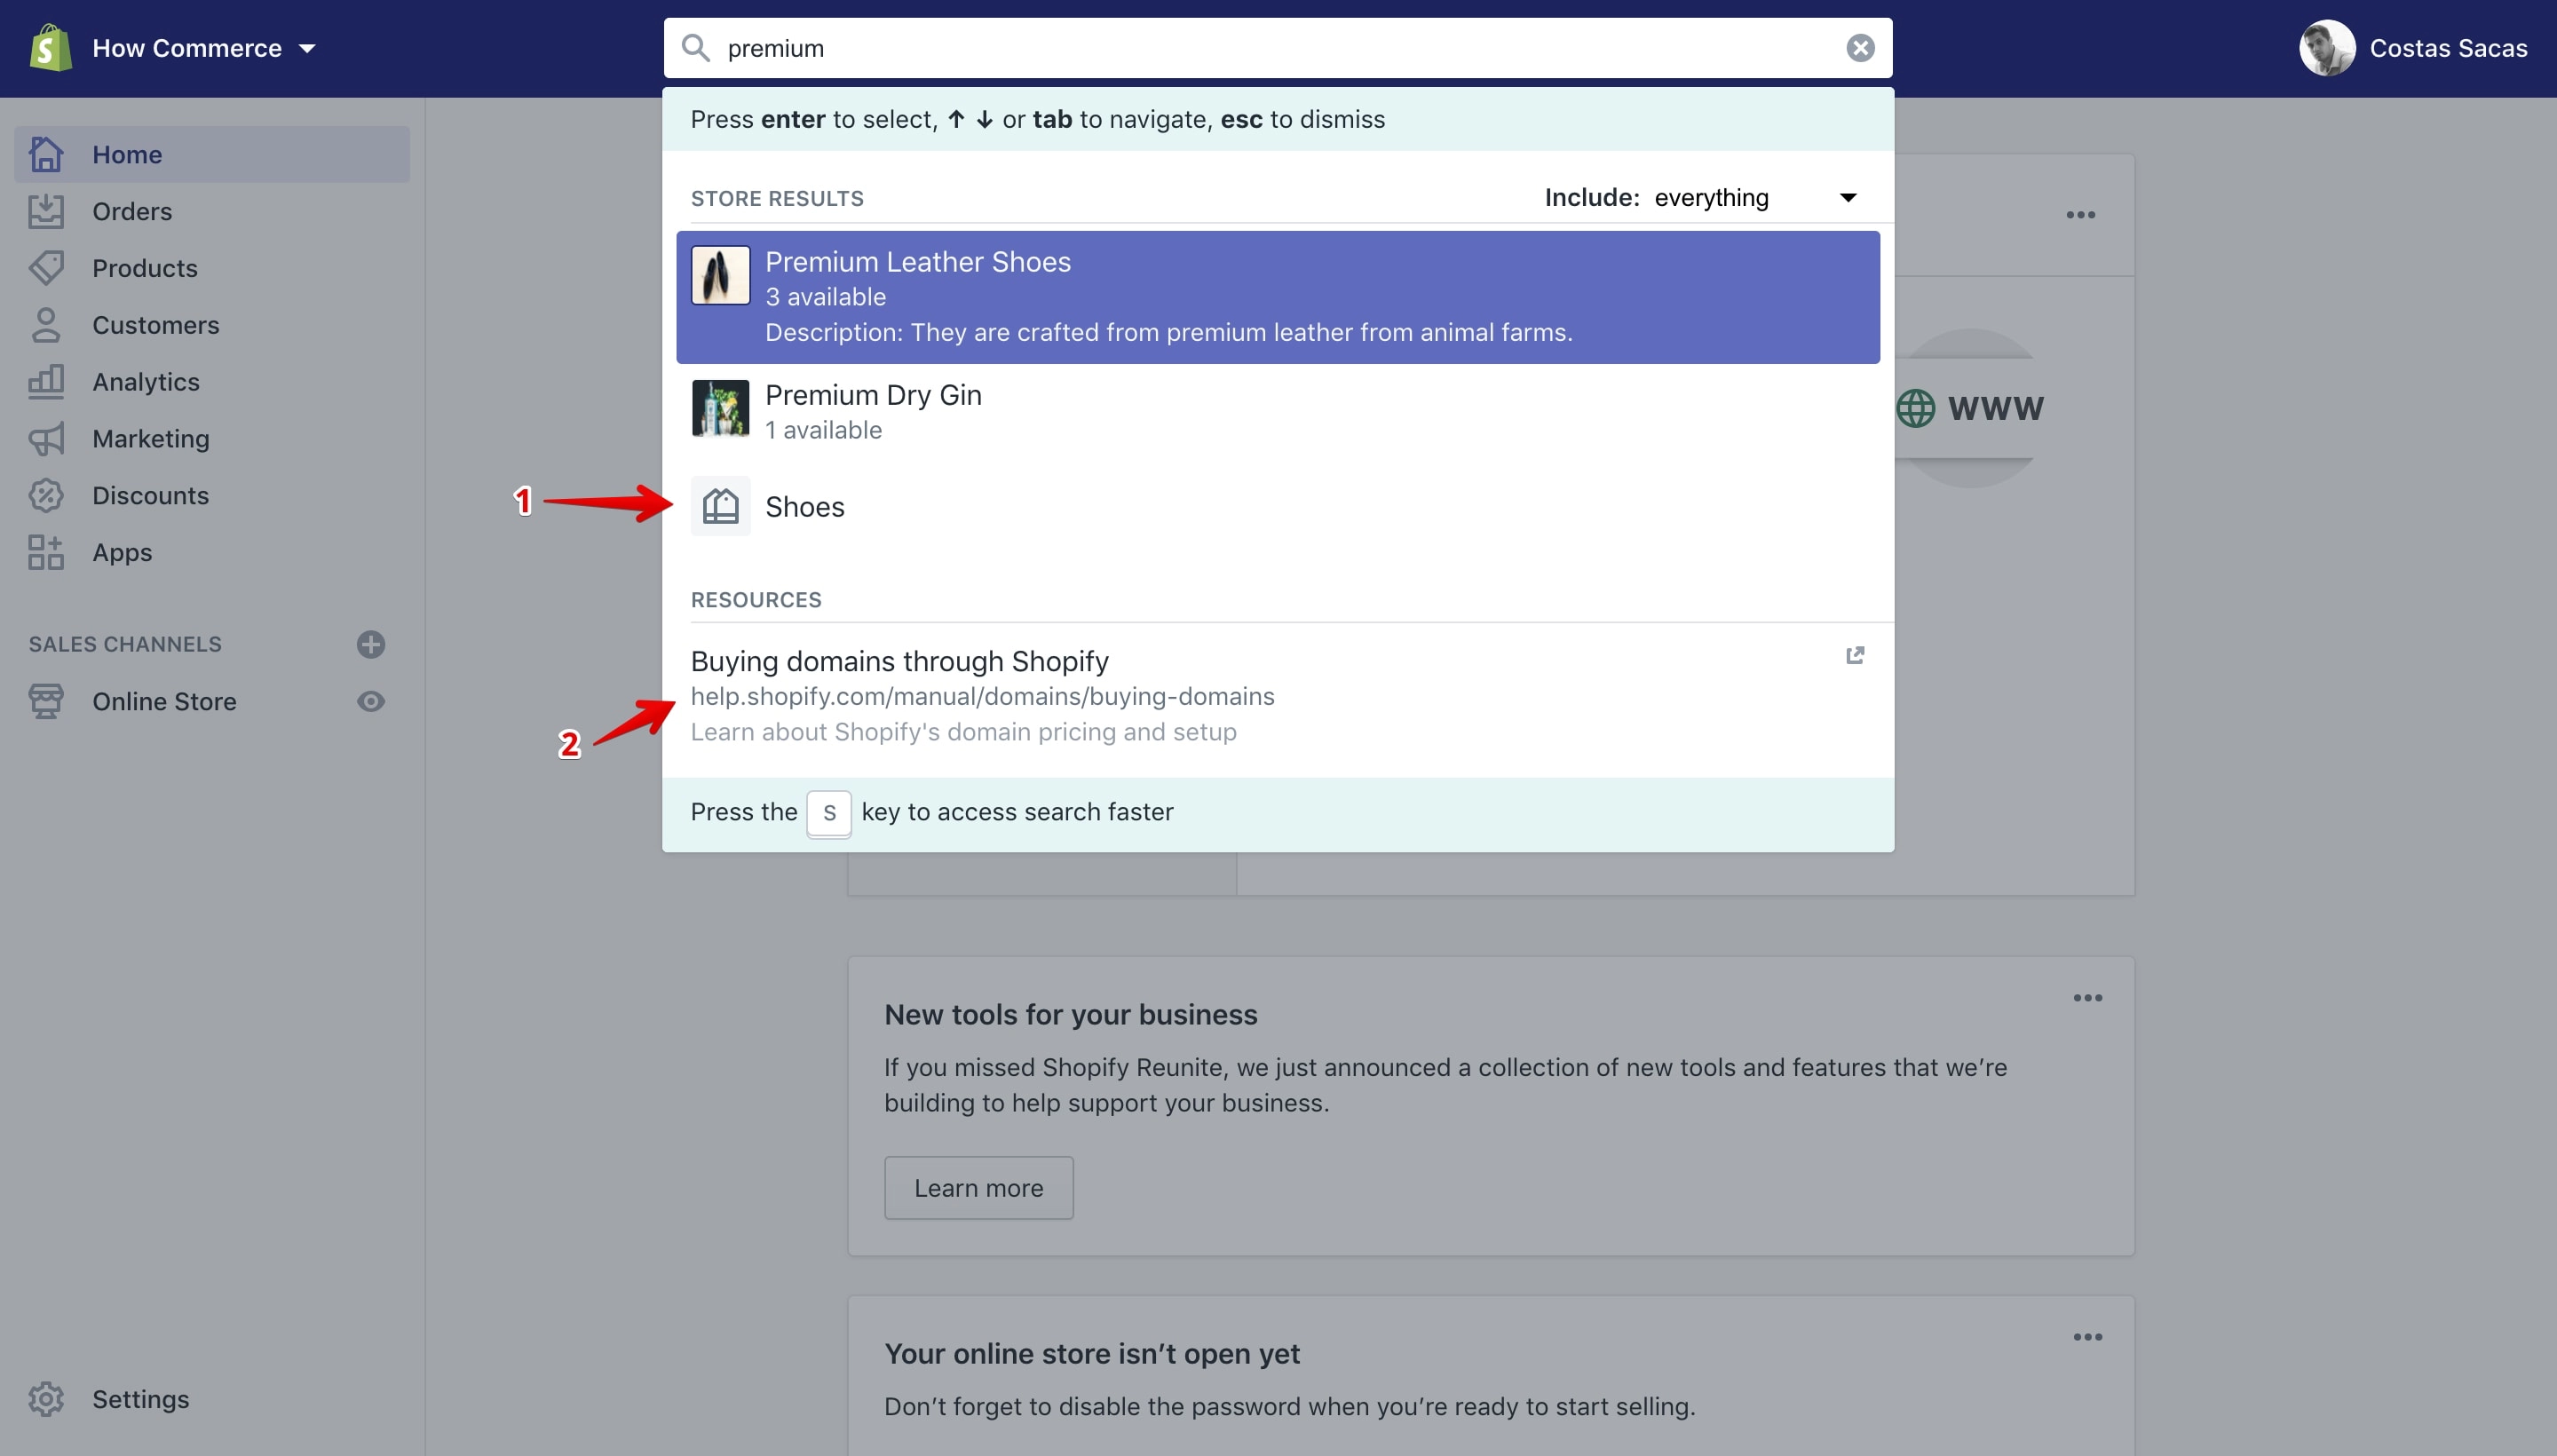Open the New tools card options menu
Viewport: 2557px width, 1456px height.
(x=2087, y=998)
